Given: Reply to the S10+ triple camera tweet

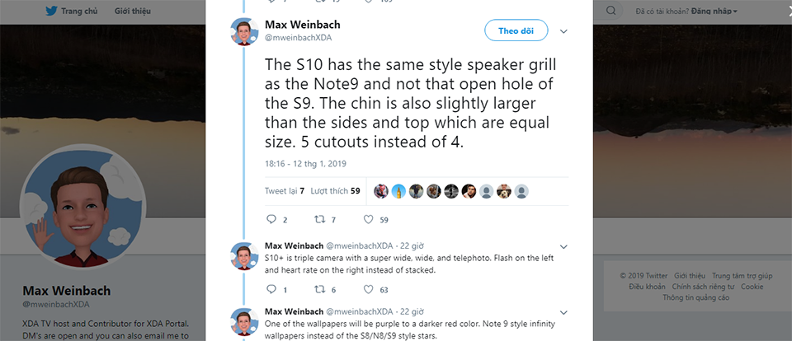Looking at the screenshot, I should click(271, 290).
